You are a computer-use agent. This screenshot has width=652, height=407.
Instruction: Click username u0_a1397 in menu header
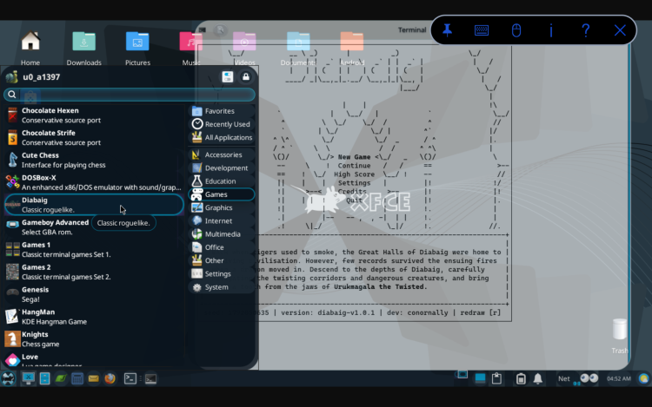pyautogui.click(x=41, y=77)
